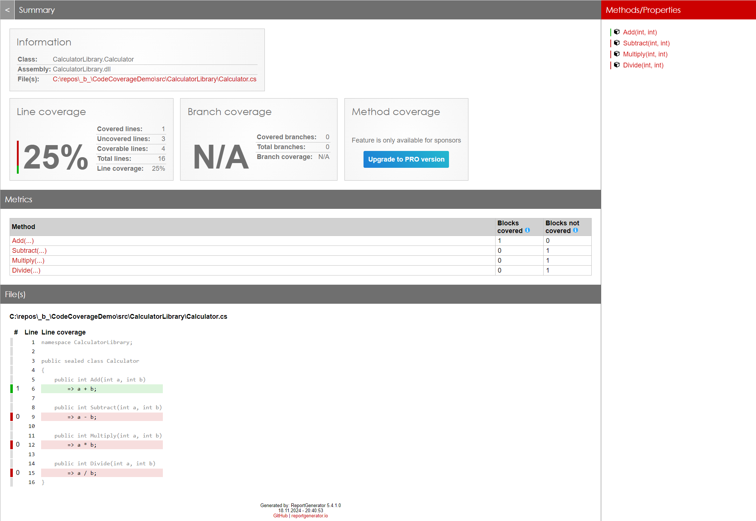
Task: Jump to Multiply(int, int) in sidebar
Action: click(x=645, y=54)
